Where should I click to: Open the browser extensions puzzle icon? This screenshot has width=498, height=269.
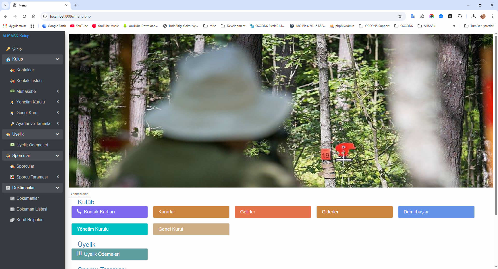click(460, 16)
